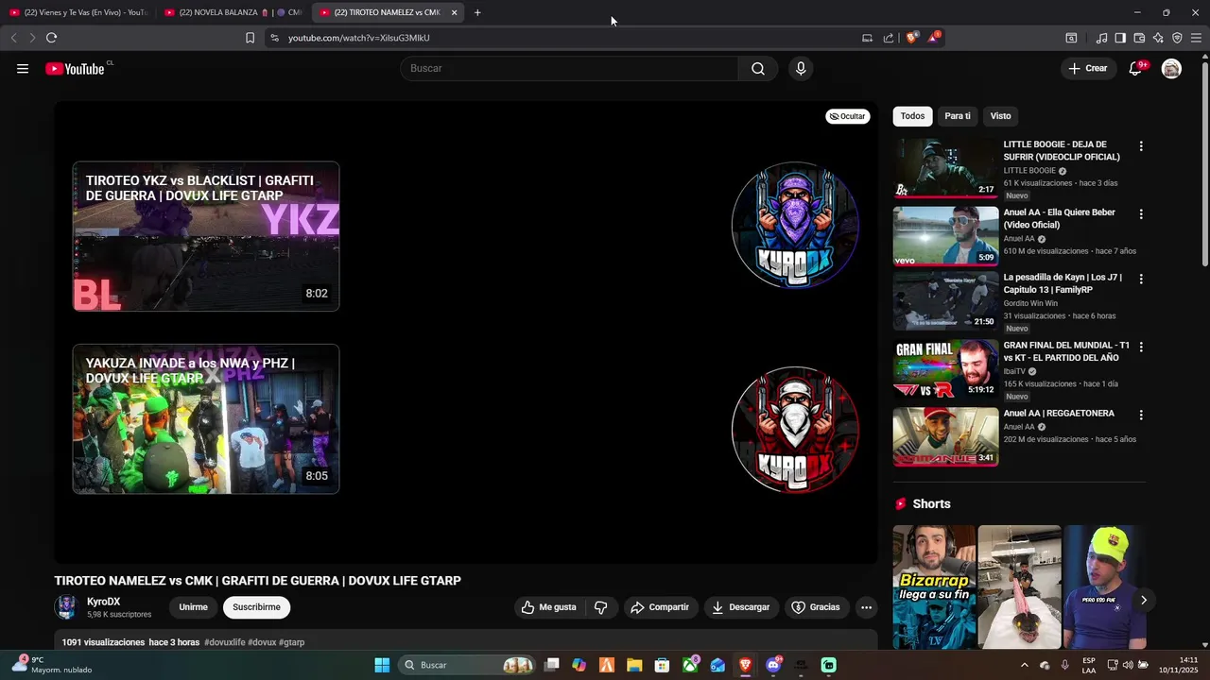Open File Explorer from the taskbar
The image size is (1210, 680).
tap(634, 665)
